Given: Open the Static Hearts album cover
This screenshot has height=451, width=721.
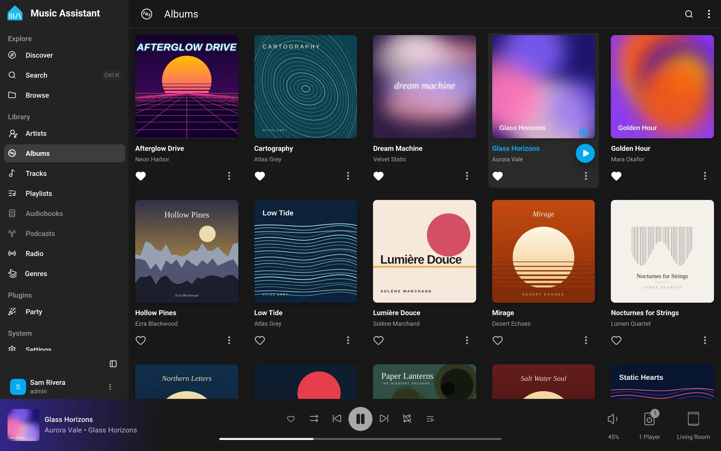Looking at the screenshot, I should 662,382.
